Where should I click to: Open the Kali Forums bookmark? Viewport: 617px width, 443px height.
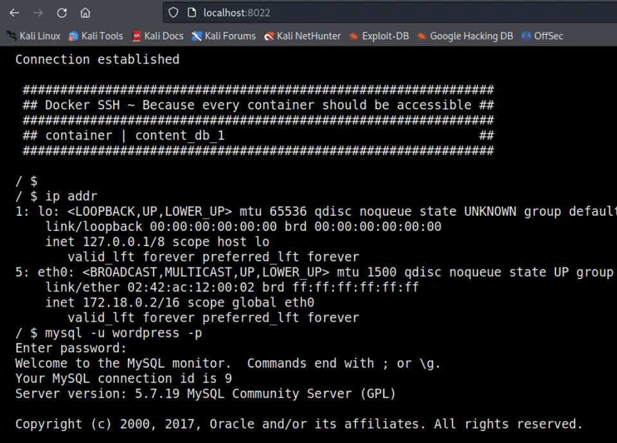pyautogui.click(x=224, y=36)
